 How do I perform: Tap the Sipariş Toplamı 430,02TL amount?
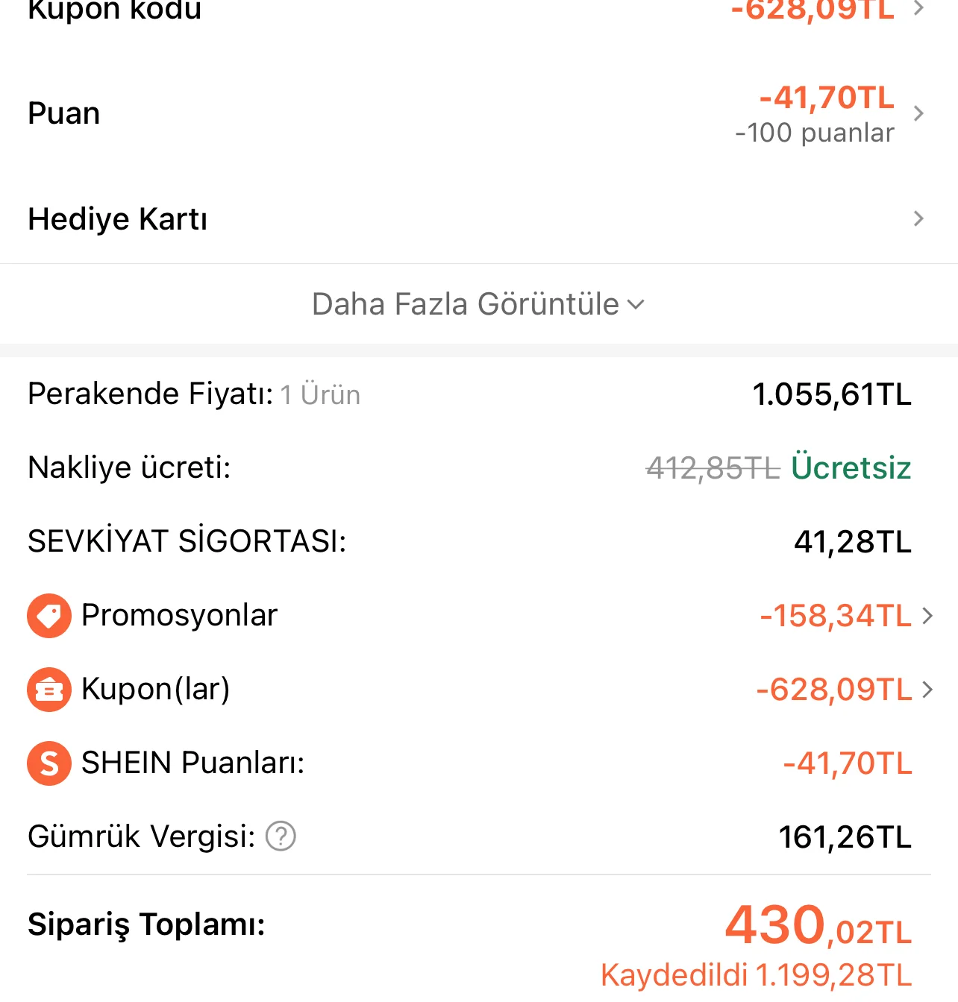[818, 926]
